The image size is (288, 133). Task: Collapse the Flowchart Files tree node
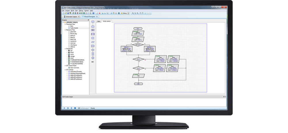tap(65, 24)
